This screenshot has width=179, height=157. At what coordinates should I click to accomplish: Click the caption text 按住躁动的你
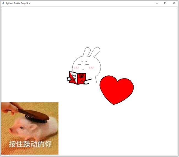point(30,144)
